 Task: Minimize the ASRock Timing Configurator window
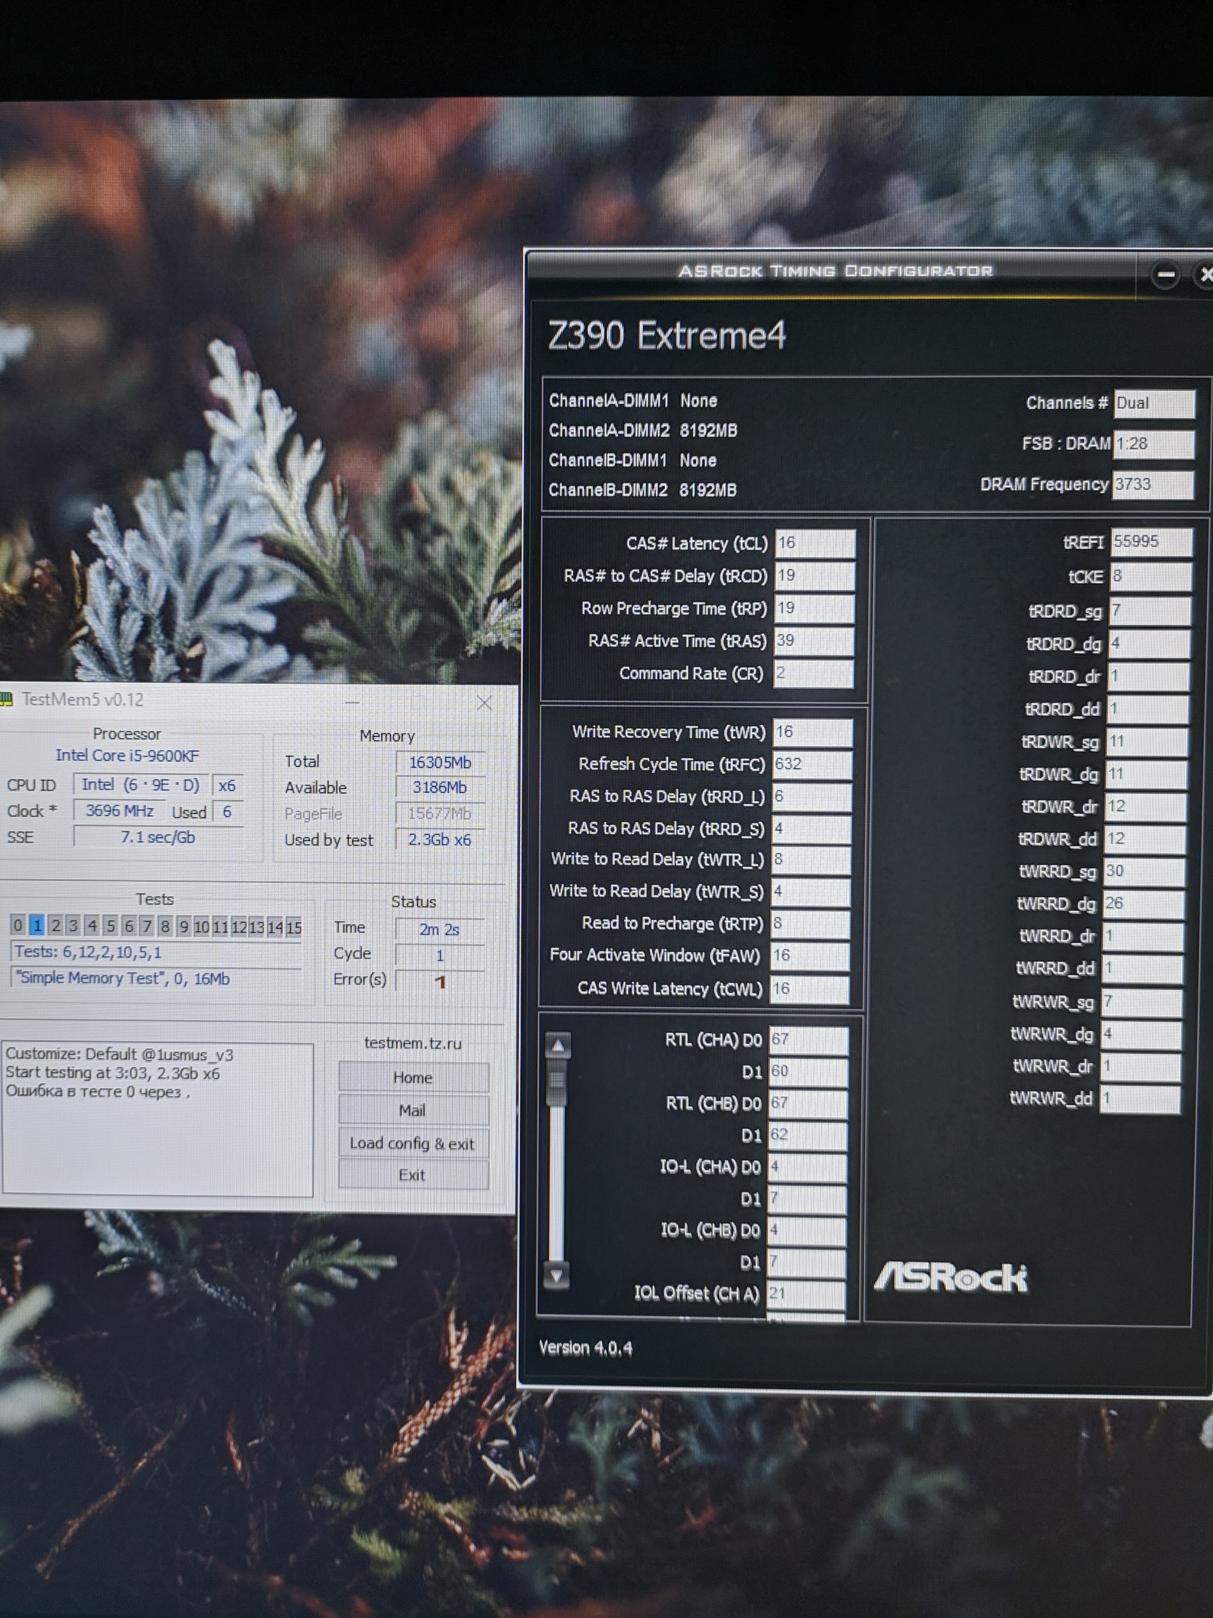[1166, 276]
